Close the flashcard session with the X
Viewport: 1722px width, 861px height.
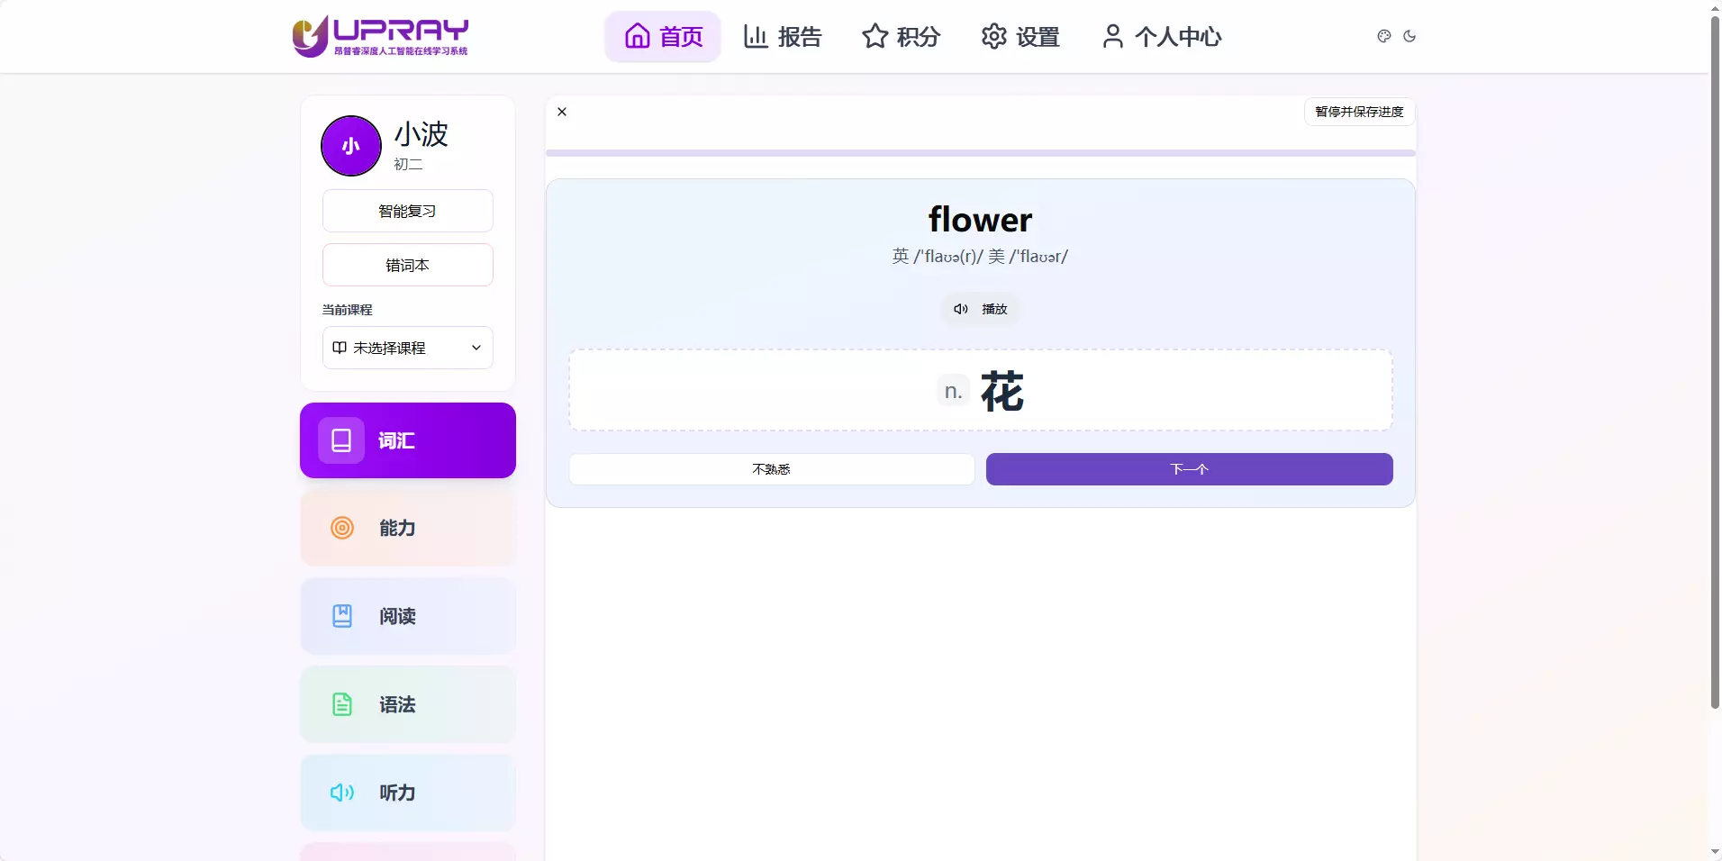[x=561, y=112]
